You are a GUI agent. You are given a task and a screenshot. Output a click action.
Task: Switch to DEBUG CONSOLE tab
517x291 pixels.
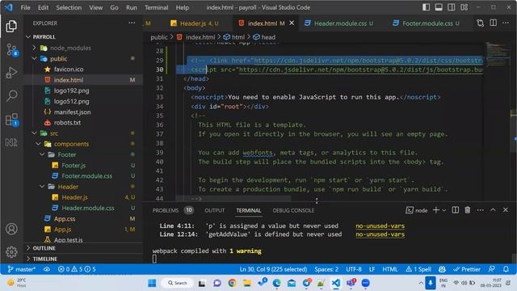pyautogui.click(x=293, y=210)
